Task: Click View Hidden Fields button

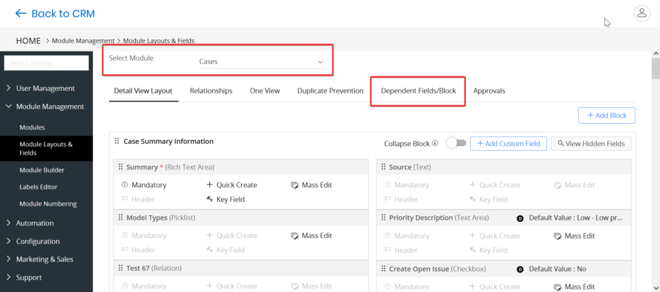Action: (x=591, y=144)
